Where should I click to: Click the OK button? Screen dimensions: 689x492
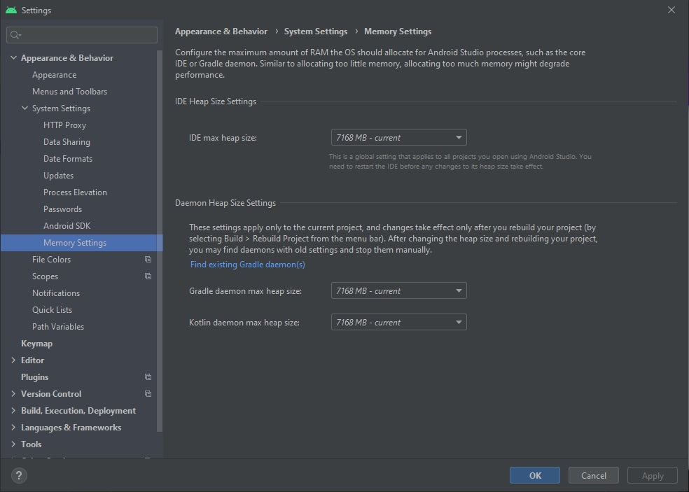click(535, 475)
